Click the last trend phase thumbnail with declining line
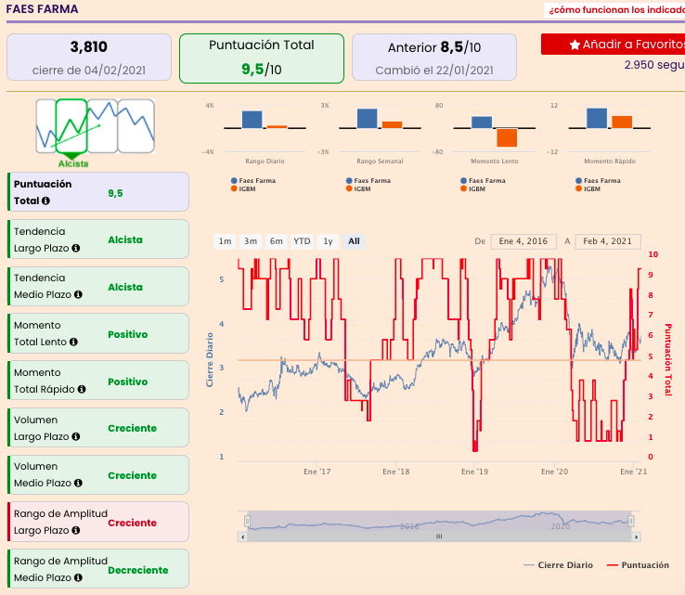This screenshot has height=595, width=685. coord(136,126)
